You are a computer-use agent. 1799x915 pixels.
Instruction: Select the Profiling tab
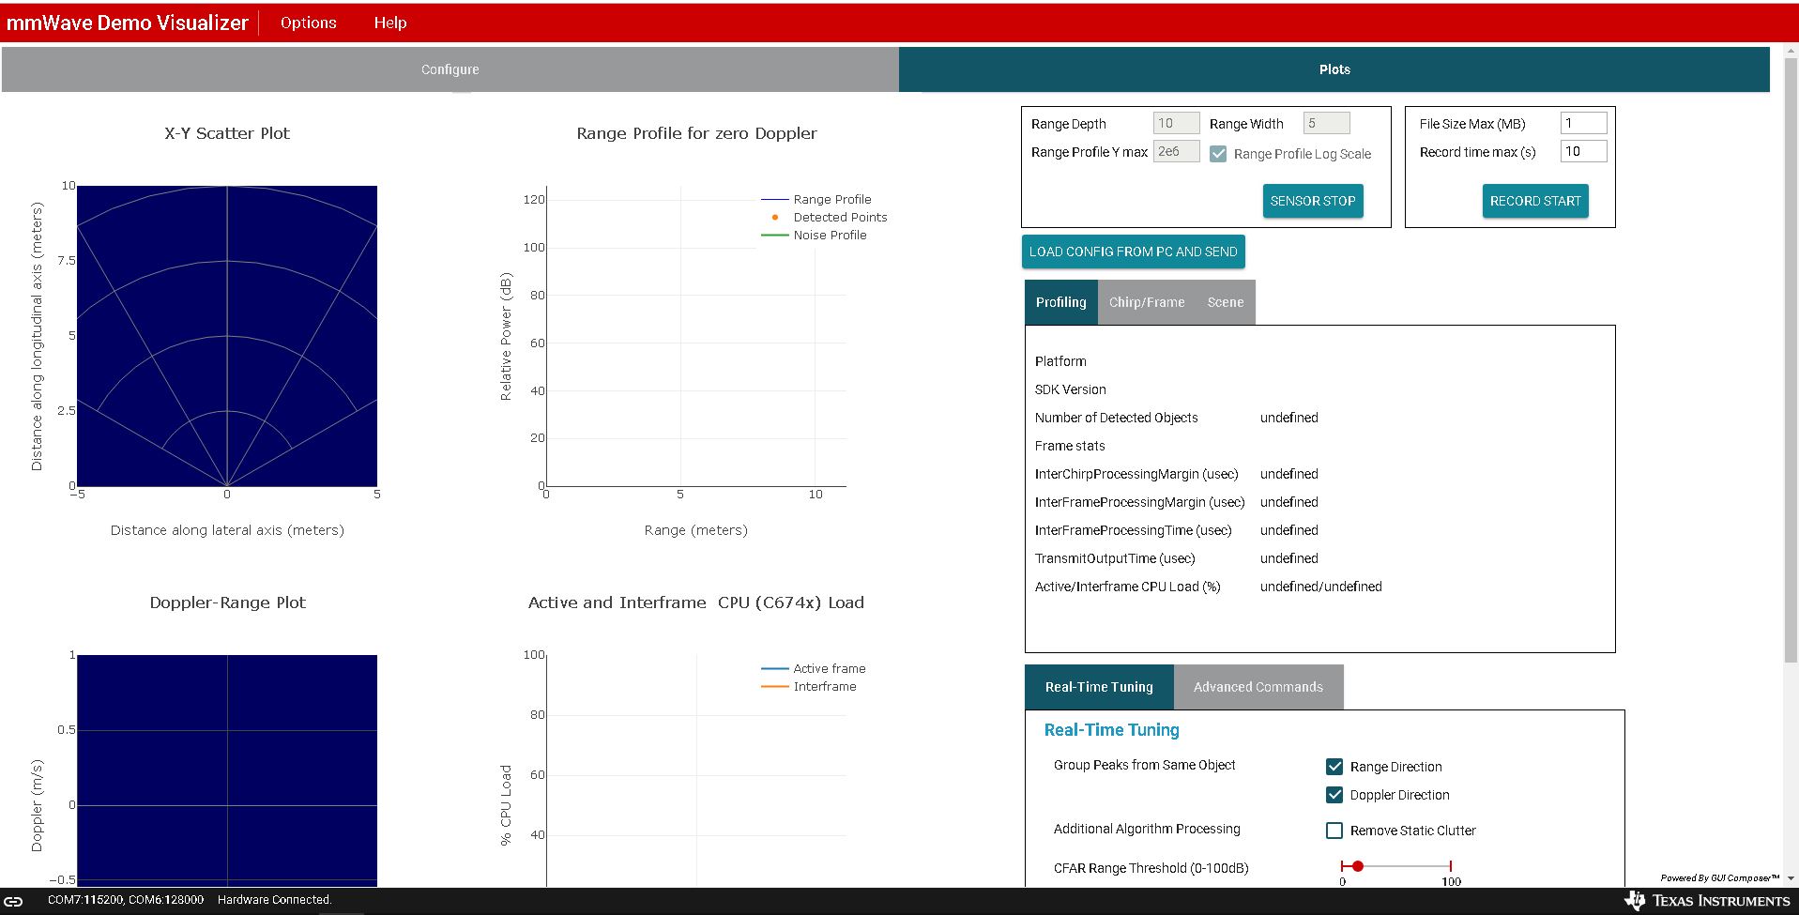[x=1061, y=302]
